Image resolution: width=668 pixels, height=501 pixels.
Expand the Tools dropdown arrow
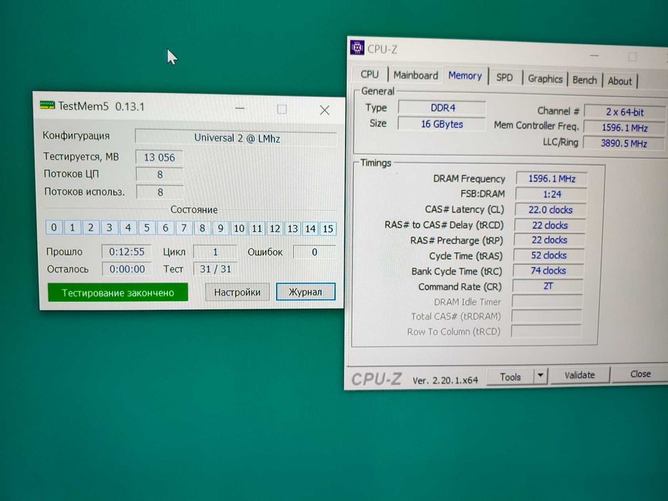tap(540, 376)
